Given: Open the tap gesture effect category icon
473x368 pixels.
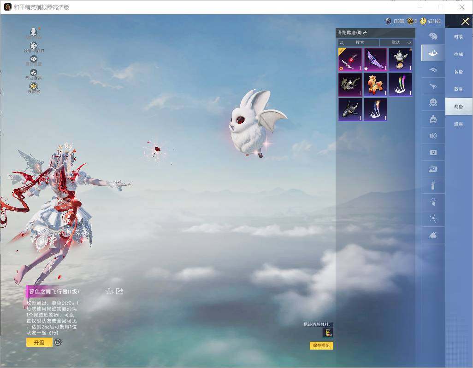Looking at the screenshot, I should pyautogui.click(x=433, y=202).
